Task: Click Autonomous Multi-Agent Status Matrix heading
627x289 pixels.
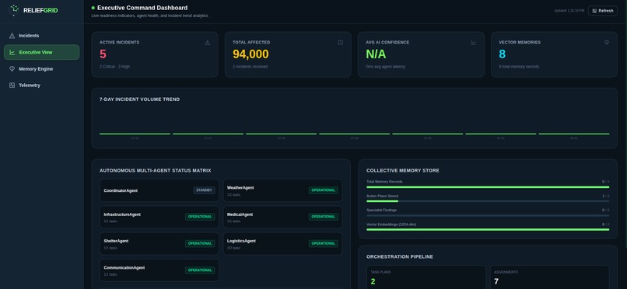Action: pyautogui.click(x=155, y=170)
